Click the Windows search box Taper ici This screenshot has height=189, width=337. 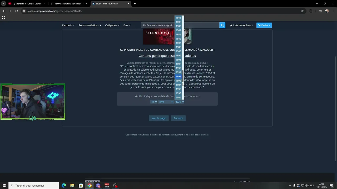click(34, 186)
